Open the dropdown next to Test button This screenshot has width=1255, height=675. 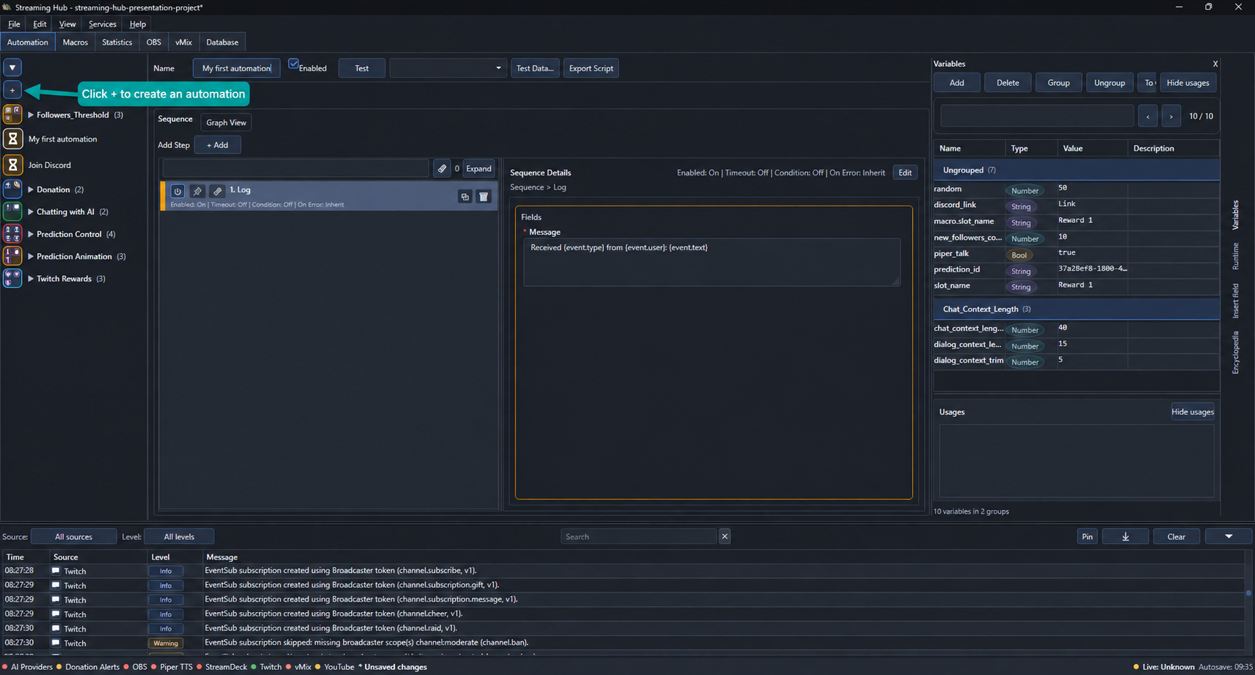[x=448, y=68]
